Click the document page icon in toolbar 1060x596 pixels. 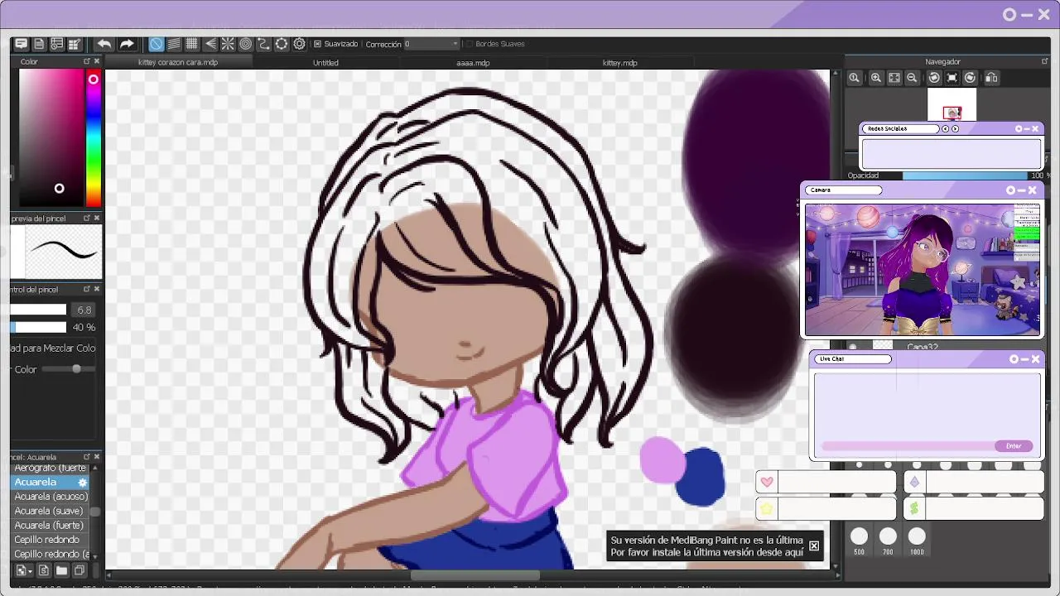coord(39,44)
